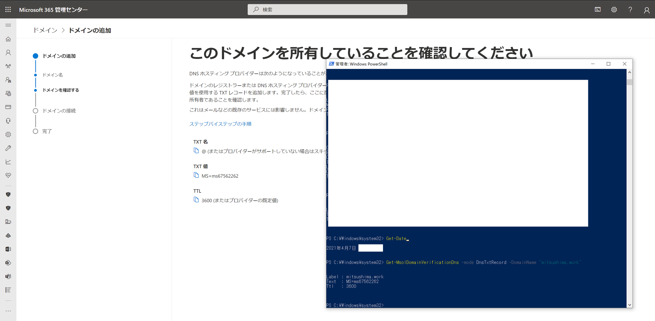655x321 pixels.
Task: Click the Microsoft 365 管理センター title
Action: [x=53, y=10]
